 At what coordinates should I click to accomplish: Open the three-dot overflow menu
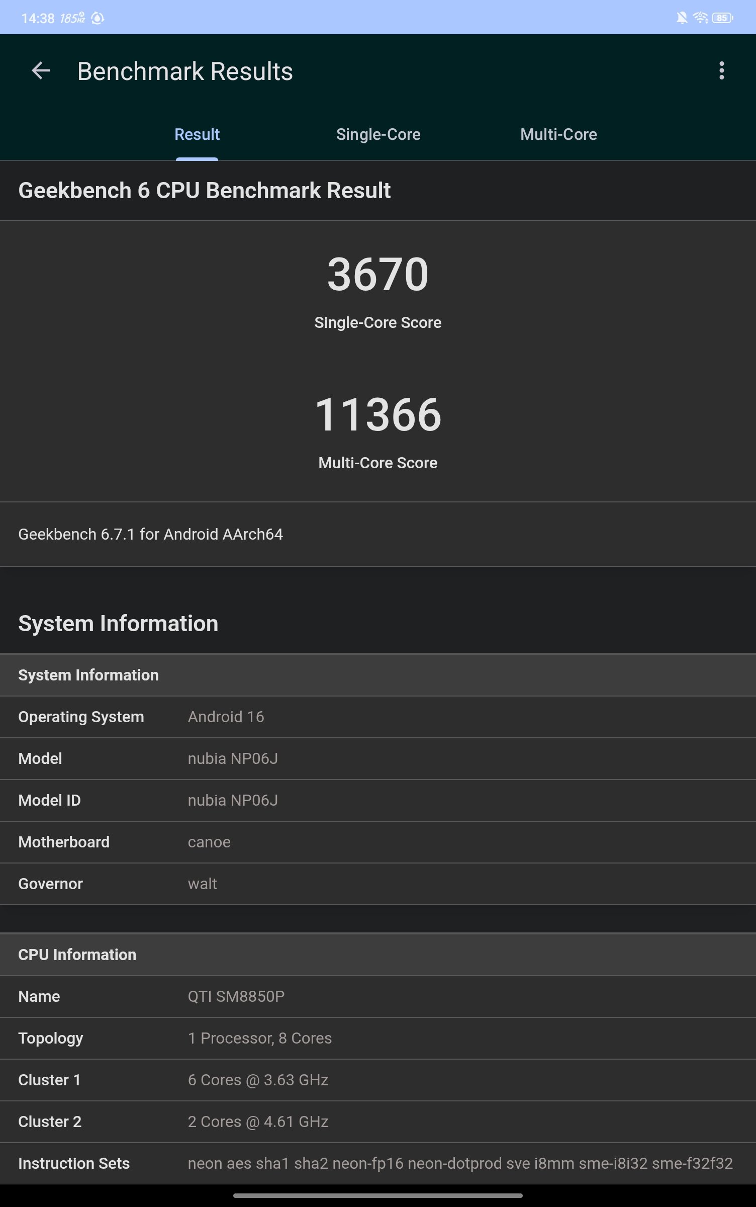pyautogui.click(x=722, y=71)
